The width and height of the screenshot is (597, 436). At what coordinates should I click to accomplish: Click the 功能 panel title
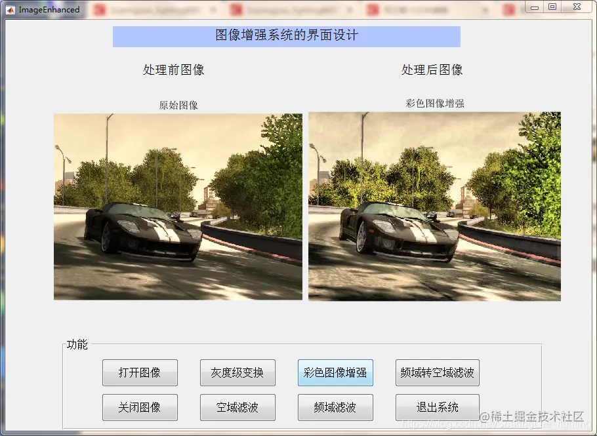(77, 344)
